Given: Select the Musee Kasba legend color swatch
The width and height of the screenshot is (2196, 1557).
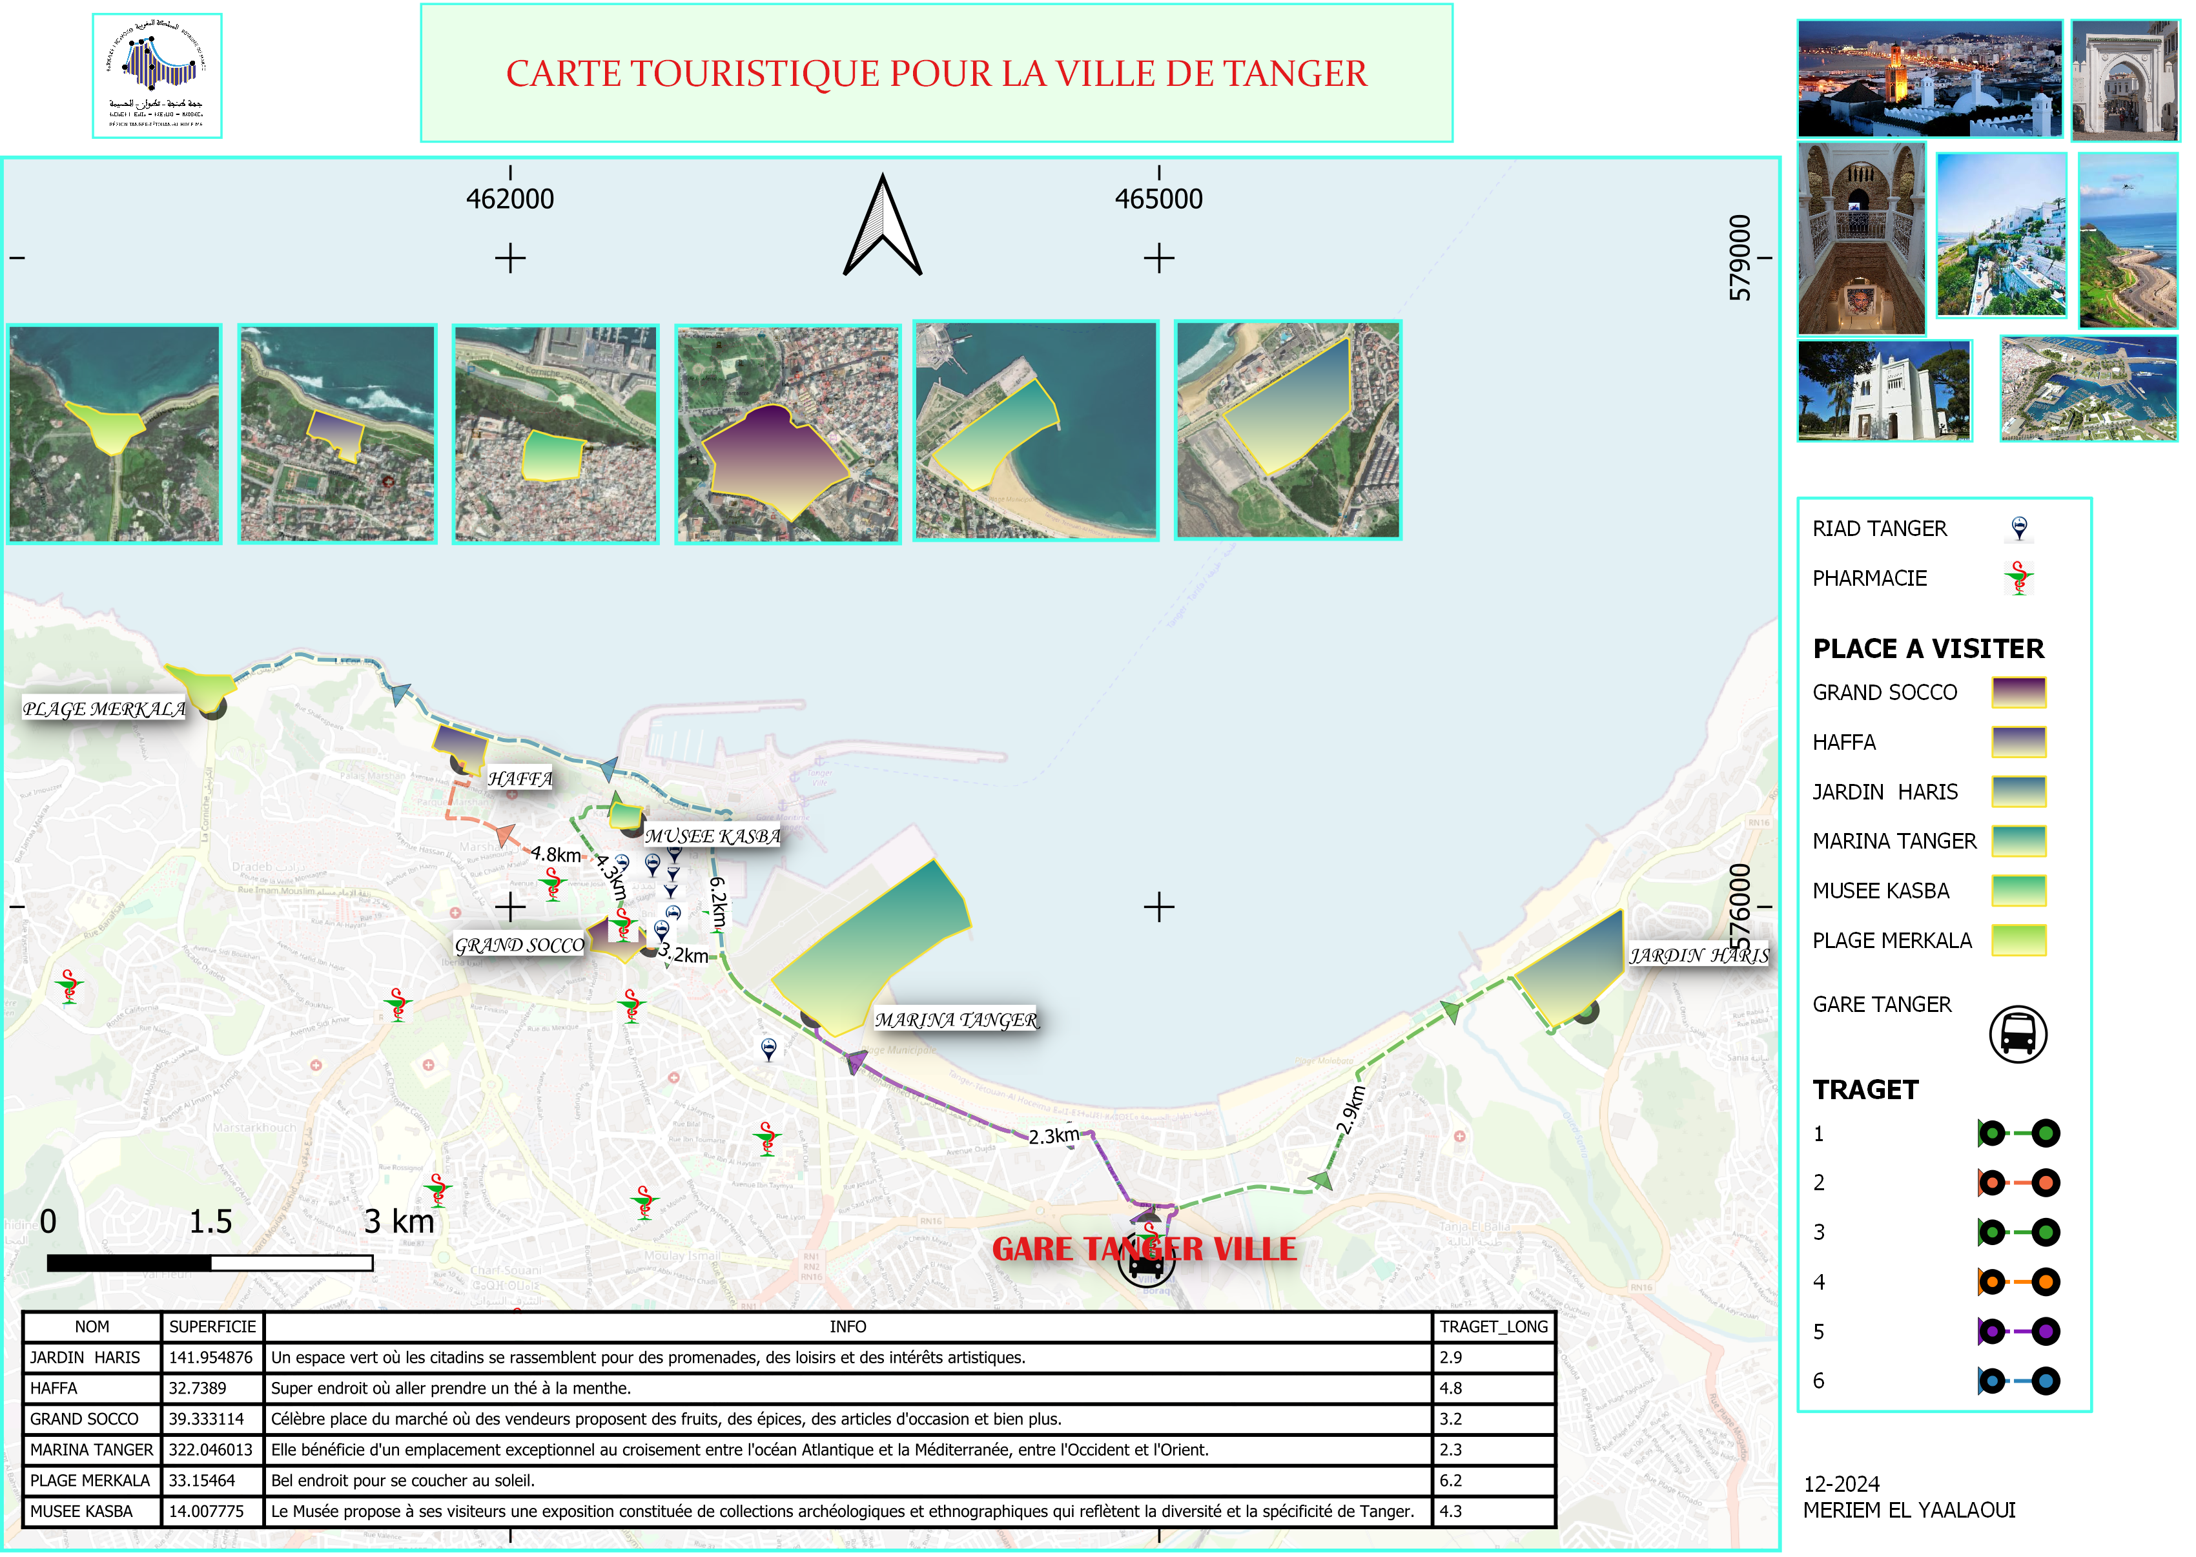Looking at the screenshot, I should [x=2020, y=892].
